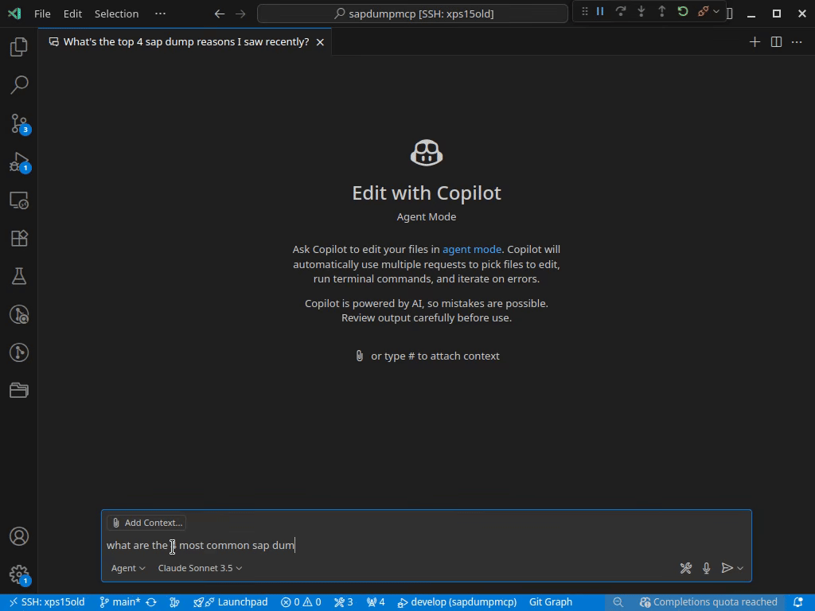
Task: Expand send options dropdown
Action: [x=740, y=568]
